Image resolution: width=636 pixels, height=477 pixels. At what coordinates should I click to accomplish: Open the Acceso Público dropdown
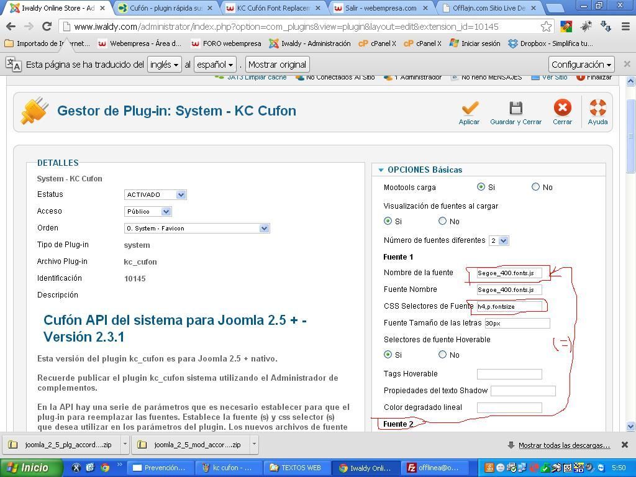coord(148,211)
